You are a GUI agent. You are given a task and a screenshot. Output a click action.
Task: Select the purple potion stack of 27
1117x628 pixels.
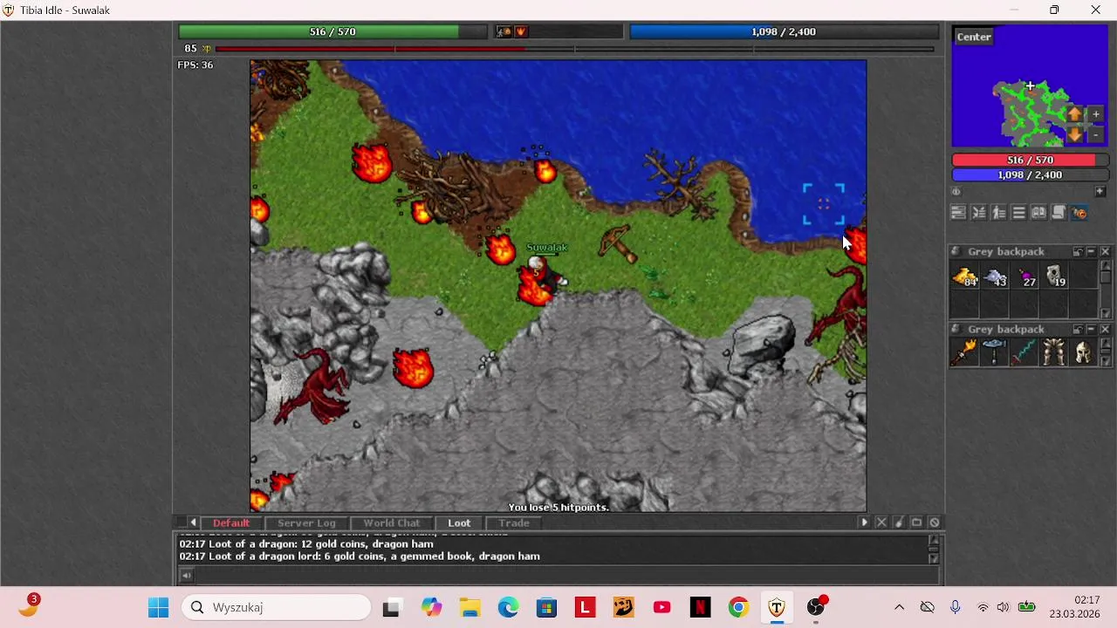coord(1024,276)
